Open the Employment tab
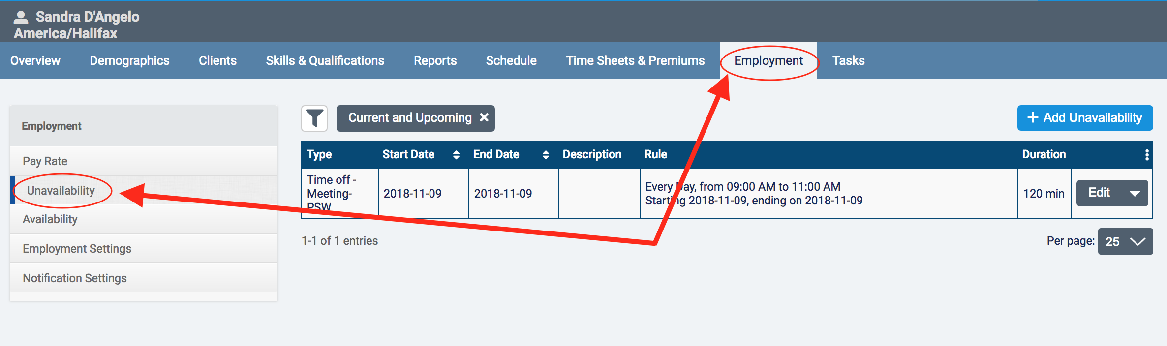This screenshot has width=1167, height=346. (768, 60)
